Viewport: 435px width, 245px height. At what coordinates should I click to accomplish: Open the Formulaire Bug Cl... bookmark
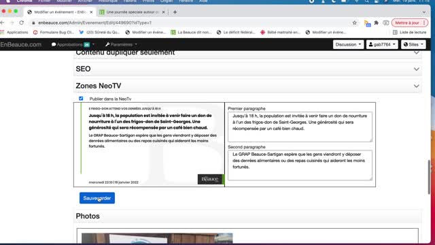click(54, 32)
